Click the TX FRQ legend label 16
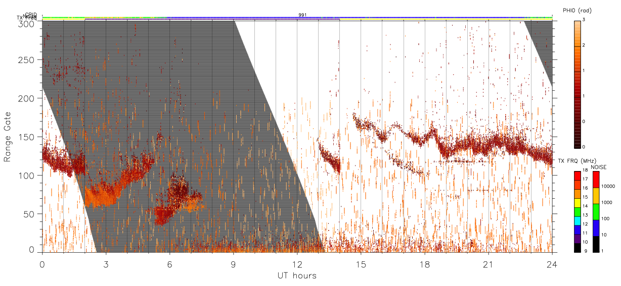This screenshot has width=621, height=286. point(586,187)
